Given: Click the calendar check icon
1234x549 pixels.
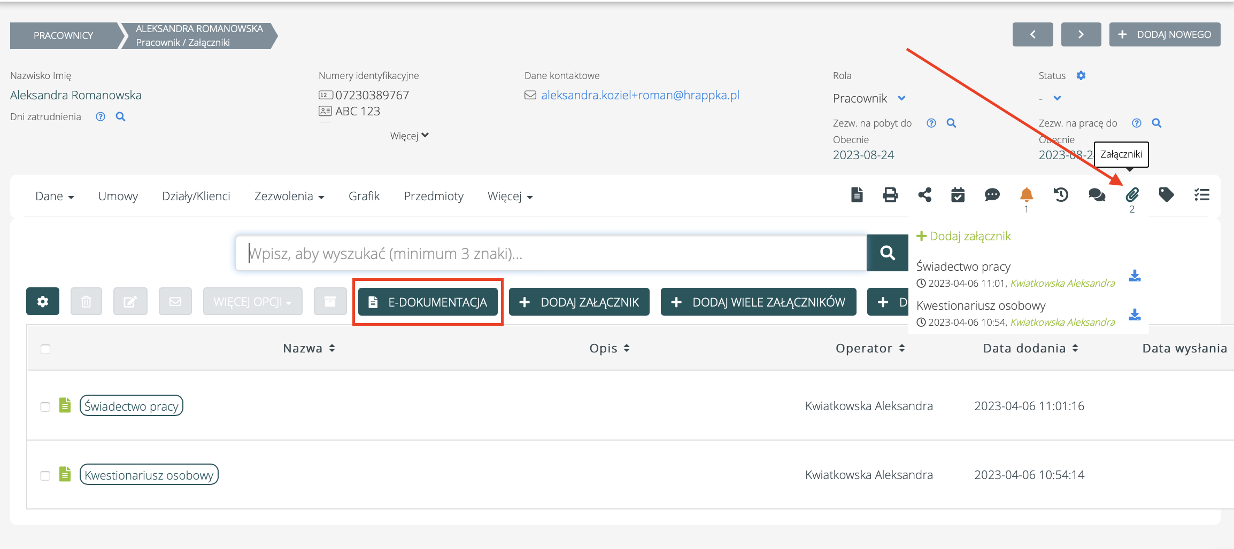Looking at the screenshot, I should 958,195.
